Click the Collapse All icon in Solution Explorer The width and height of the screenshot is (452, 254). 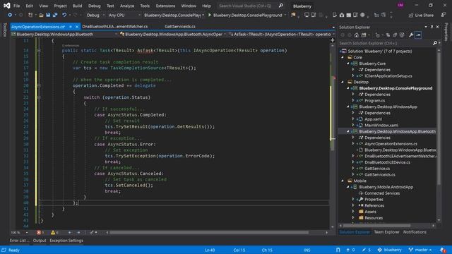click(395, 35)
